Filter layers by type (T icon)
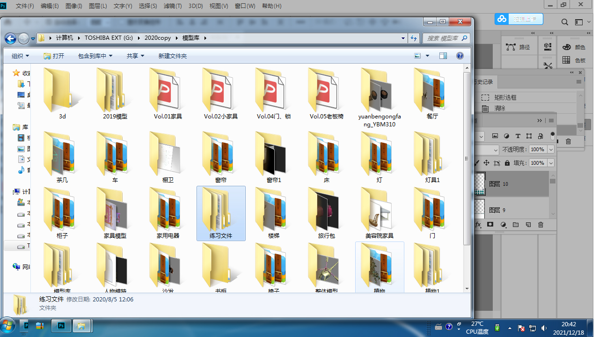599x337 pixels. (x=518, y=136)
